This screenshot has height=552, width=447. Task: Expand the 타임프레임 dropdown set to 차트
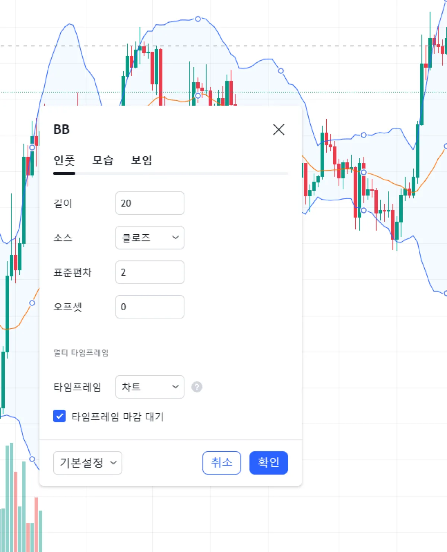point(150,387)
